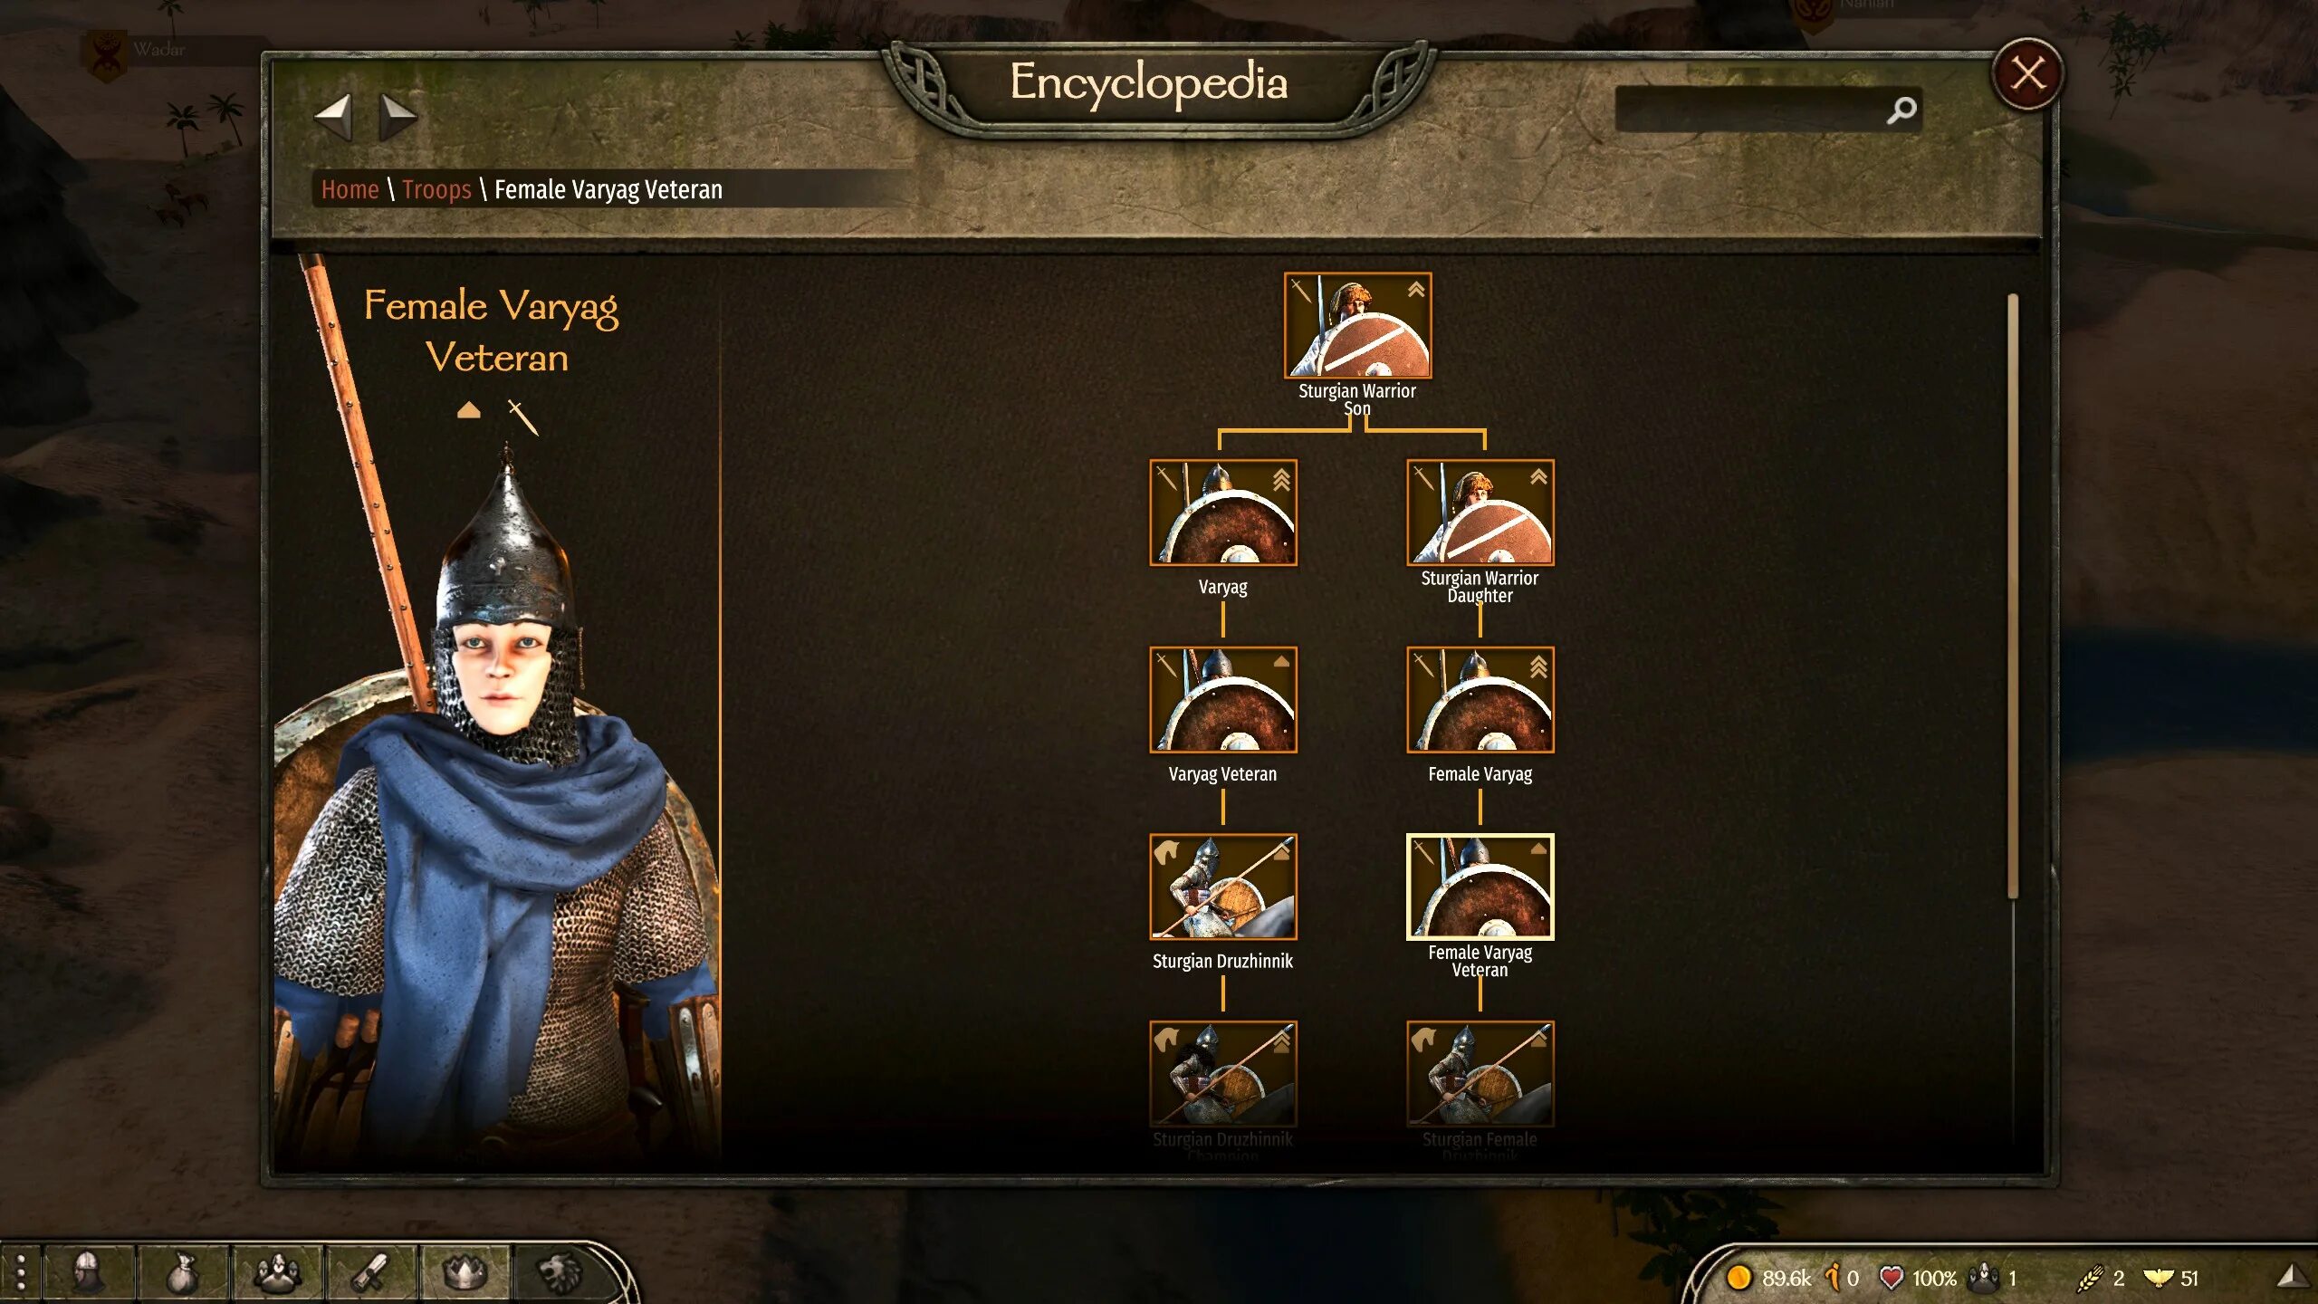Image resolution: width=2318 pixels, height=1304 pixels.
Task: Open the inventory sack icon
Action: point(182,1274)
